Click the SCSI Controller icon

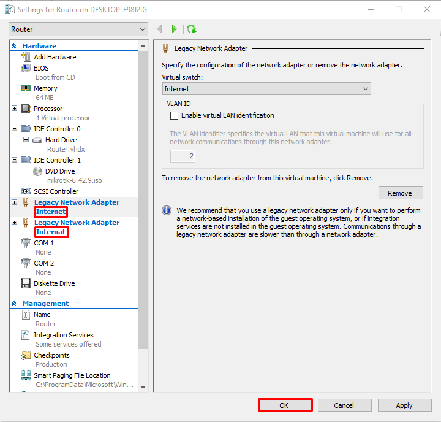(26, 191)
